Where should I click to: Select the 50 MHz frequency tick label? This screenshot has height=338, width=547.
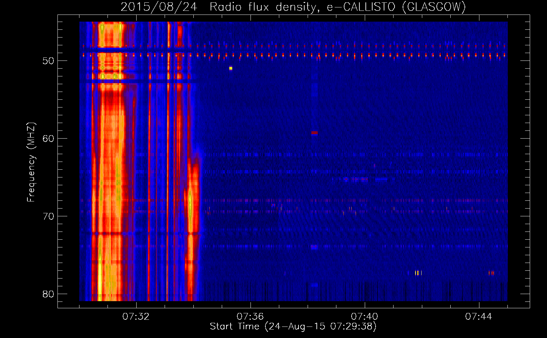click(48, 61)
